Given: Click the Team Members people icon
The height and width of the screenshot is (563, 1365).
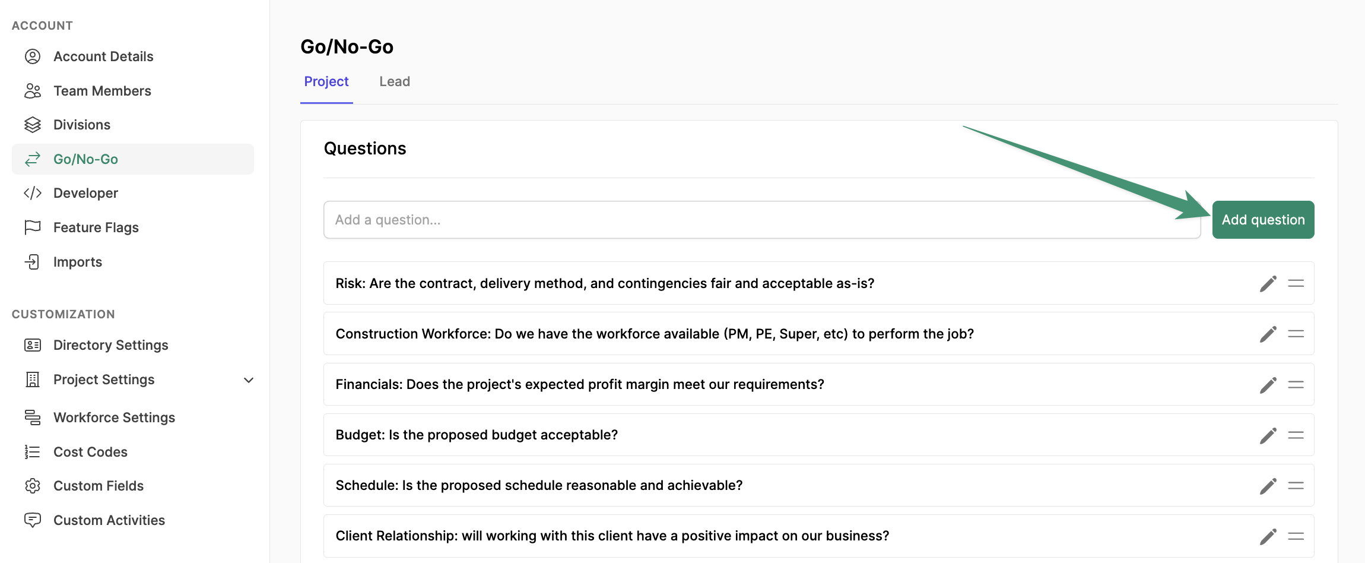Looking at the screenshot, I should click(x=33, y=91).
